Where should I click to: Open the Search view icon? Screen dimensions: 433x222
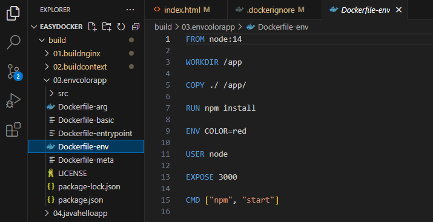(x=13, y=42)
